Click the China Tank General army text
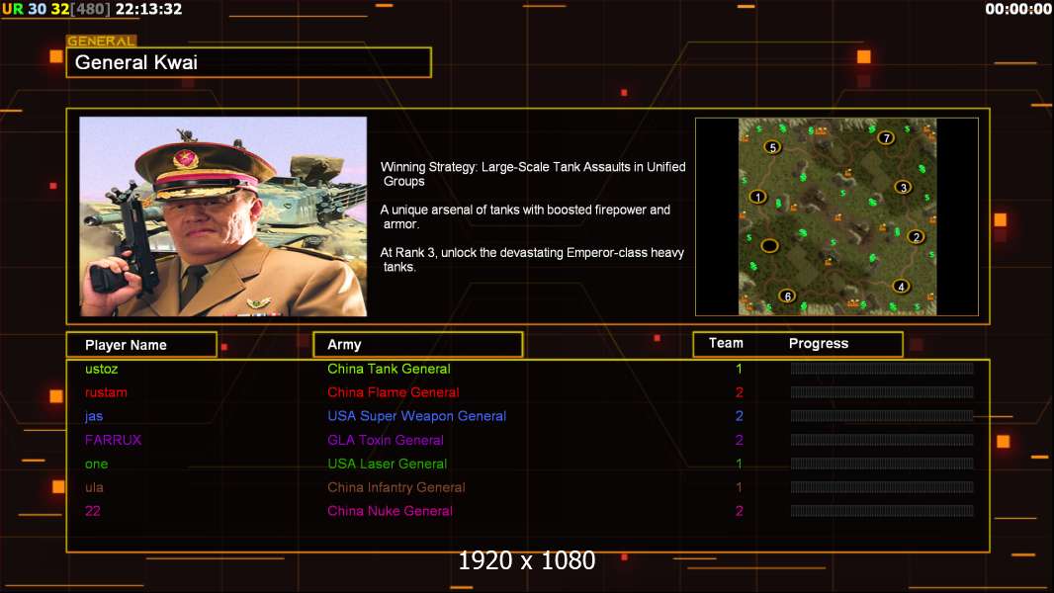 point(389,369)
